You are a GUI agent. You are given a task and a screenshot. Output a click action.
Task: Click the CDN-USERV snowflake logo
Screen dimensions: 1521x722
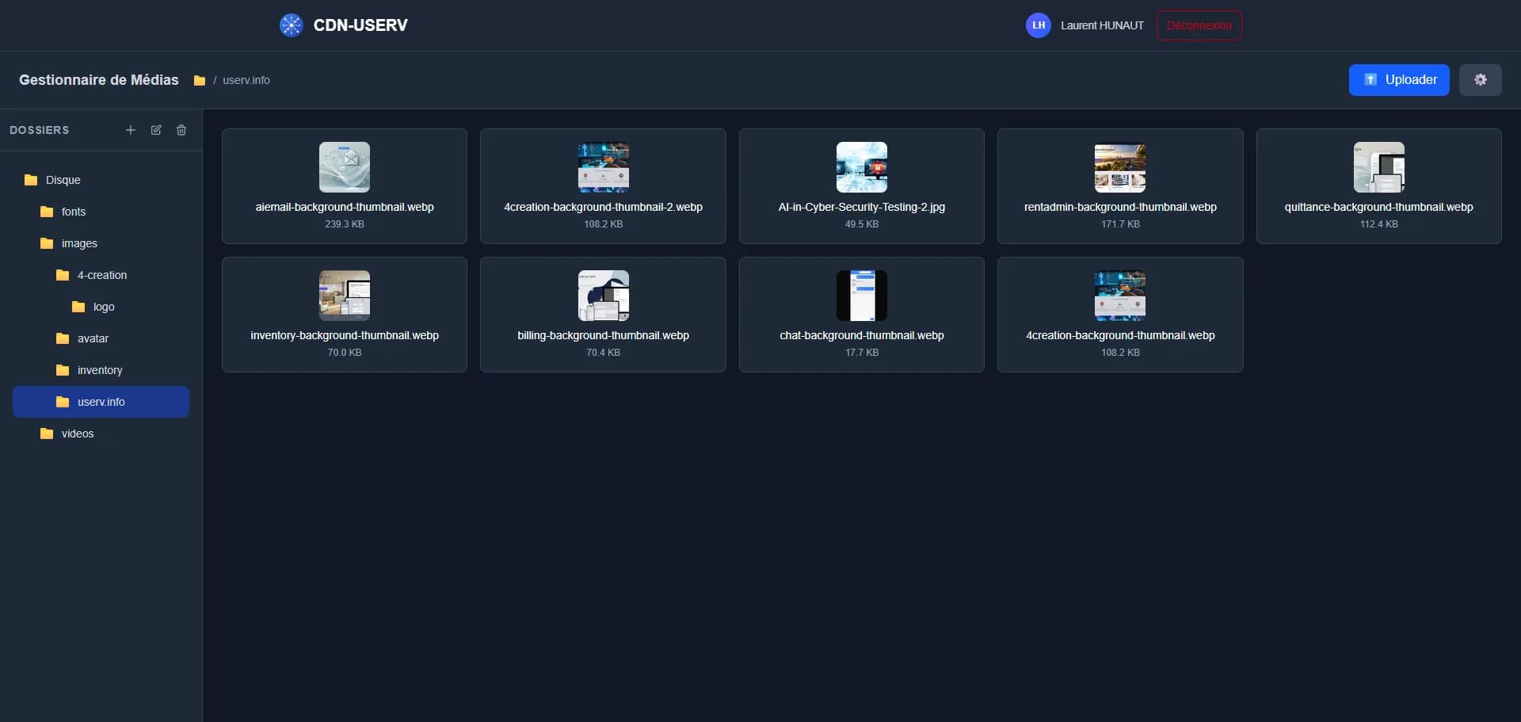(x=292, y=25)
